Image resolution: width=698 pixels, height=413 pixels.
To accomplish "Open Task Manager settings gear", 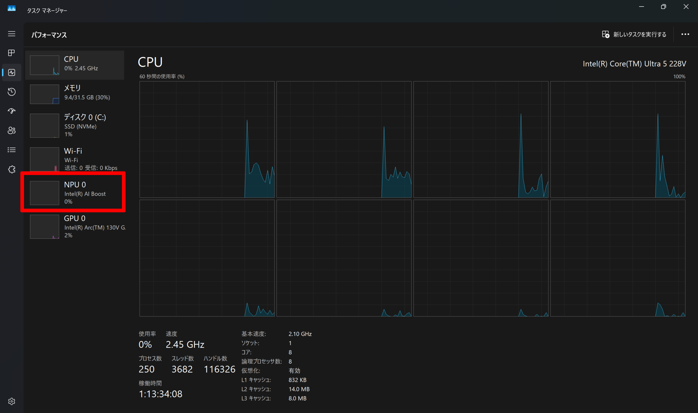I will click(11, 401).
